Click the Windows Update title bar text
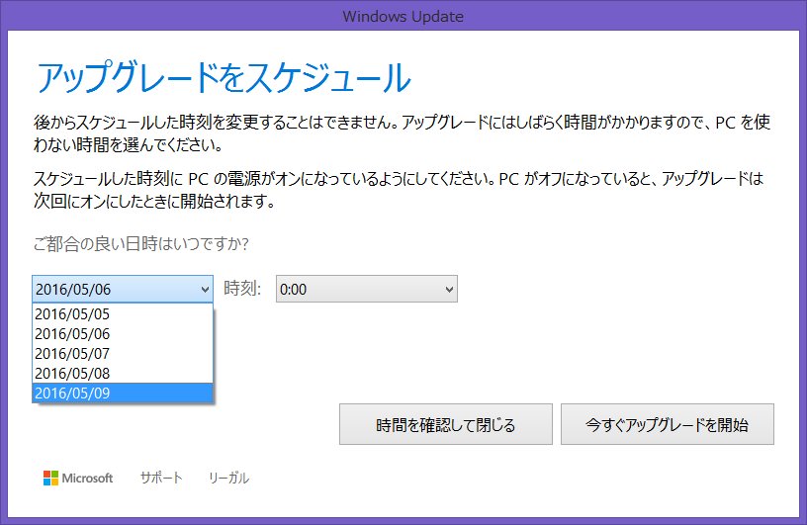 click(x=403, y=16)
